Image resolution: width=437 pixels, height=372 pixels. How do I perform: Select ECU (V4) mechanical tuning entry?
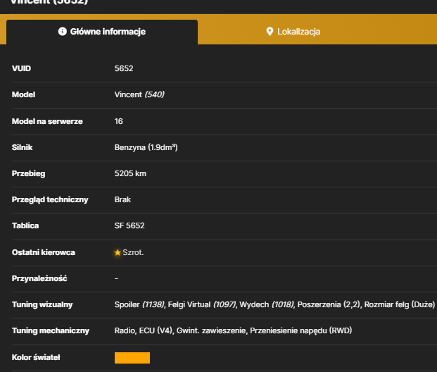(x=156, y=330)
